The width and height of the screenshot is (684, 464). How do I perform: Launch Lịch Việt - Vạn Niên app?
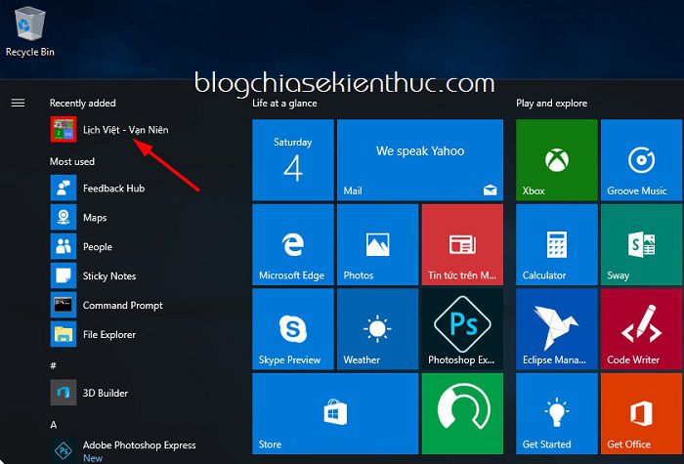pyautogui.click(x=109, y=130)
